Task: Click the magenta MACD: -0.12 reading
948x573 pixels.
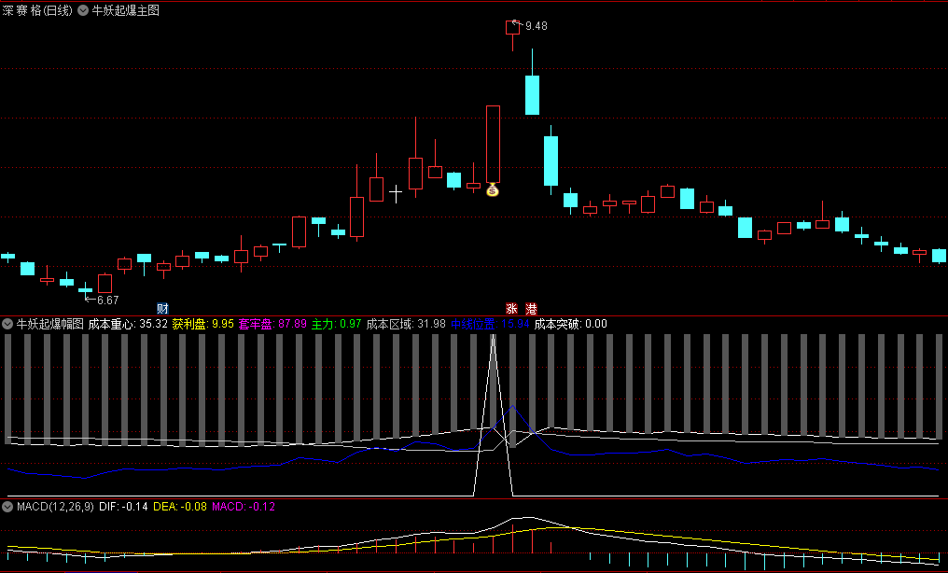Action: pyautogui.click(x=243, y=507)
